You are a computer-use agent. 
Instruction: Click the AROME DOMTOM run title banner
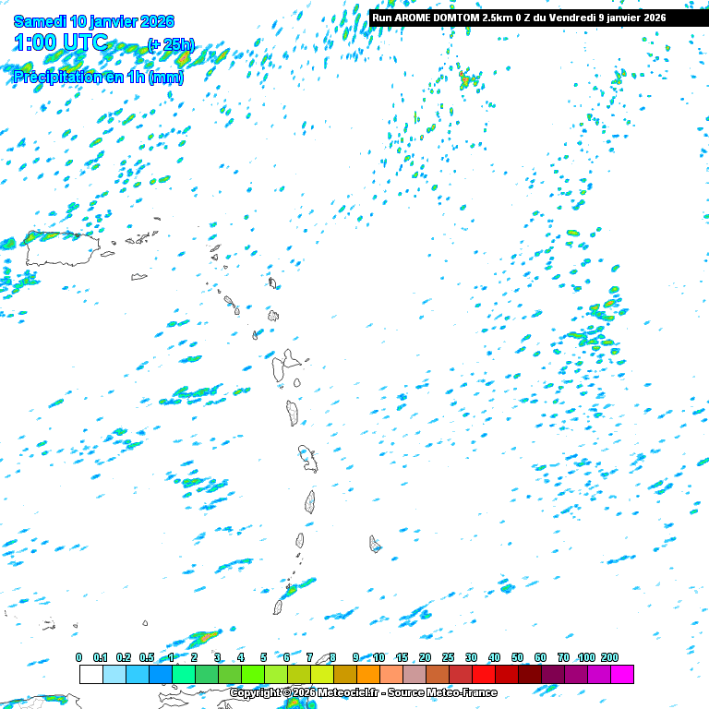click(518, 18)
